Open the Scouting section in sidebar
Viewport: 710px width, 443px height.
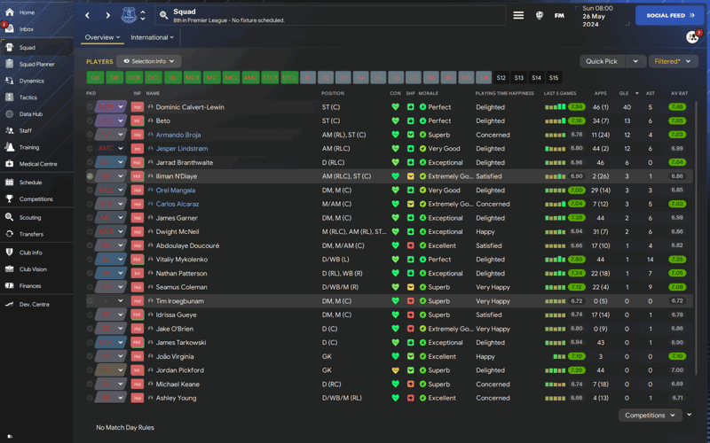click(x=29, y=217)
